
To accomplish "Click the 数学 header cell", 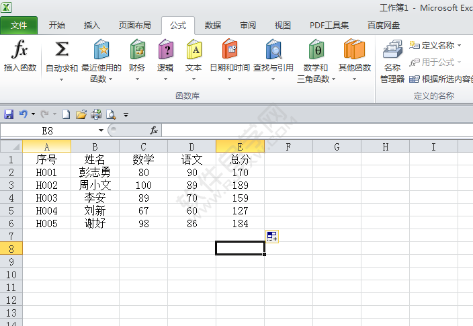I will (143, 159).
